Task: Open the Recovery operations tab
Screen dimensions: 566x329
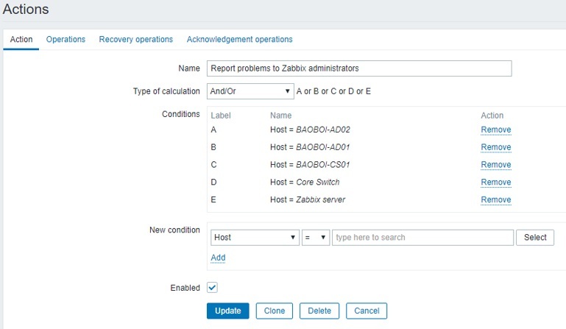Action: tap(135, 39)
